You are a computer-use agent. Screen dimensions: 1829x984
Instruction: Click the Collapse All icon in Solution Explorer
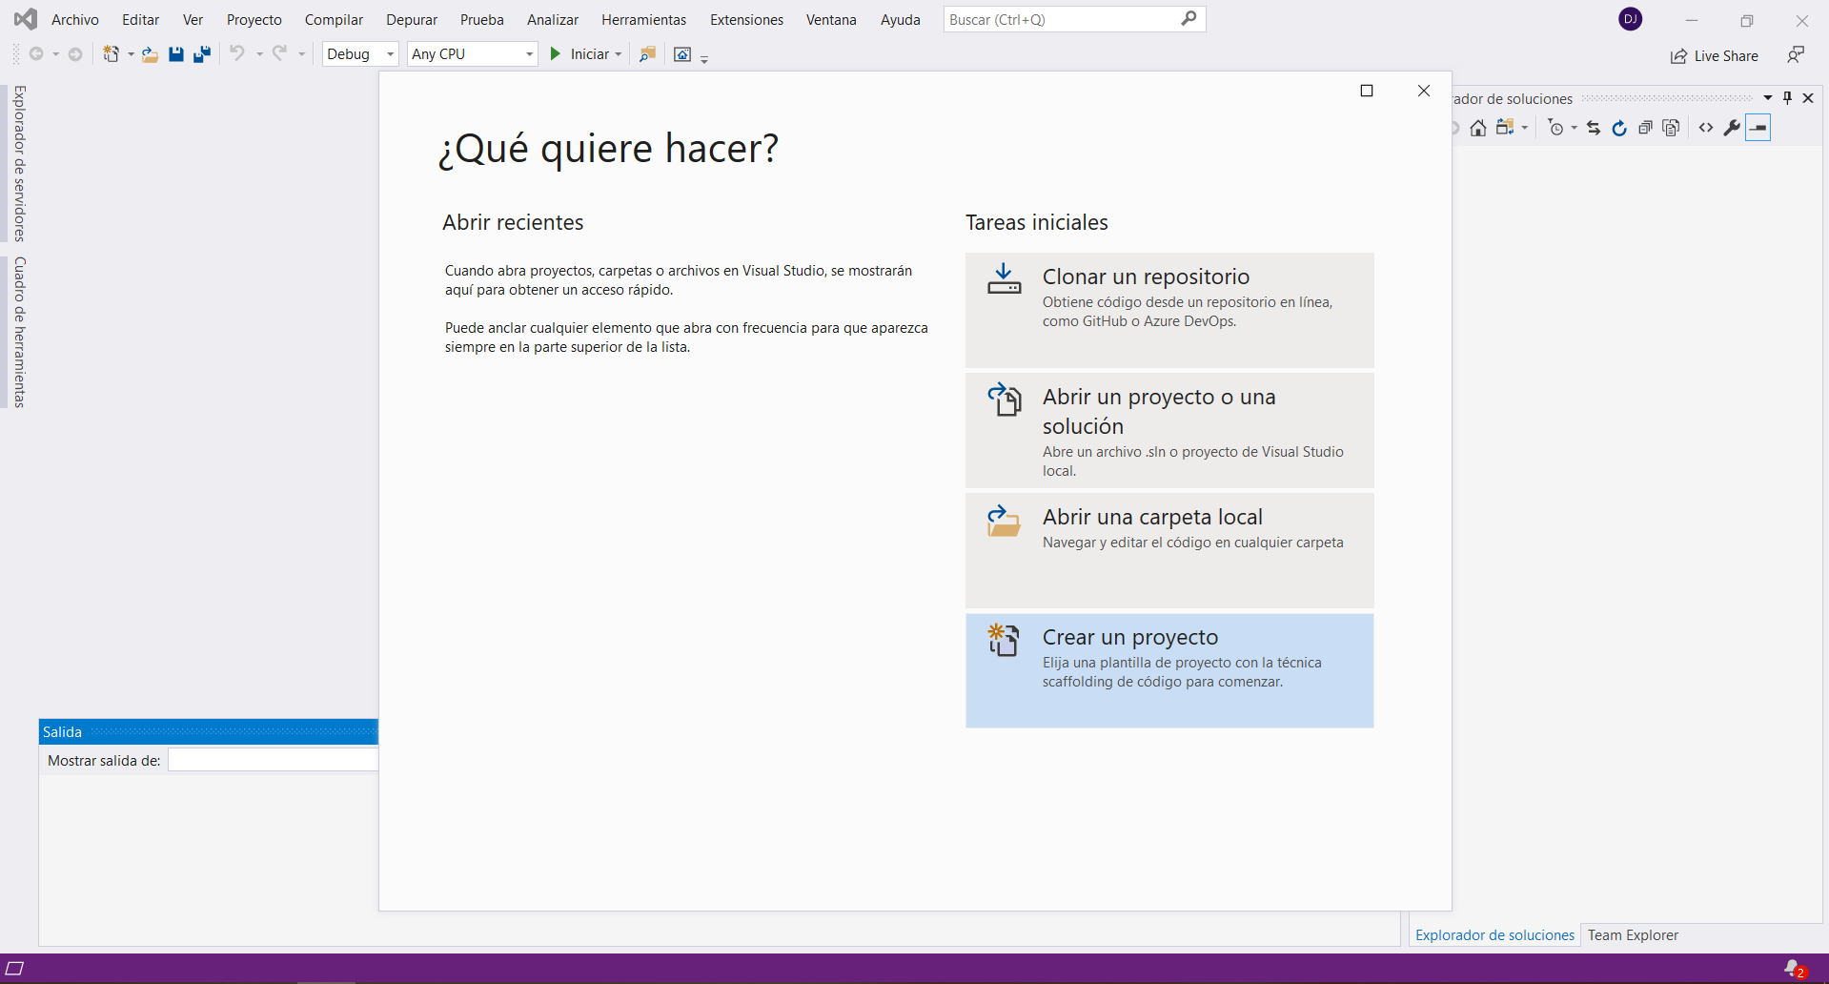tap(1645, 128)
